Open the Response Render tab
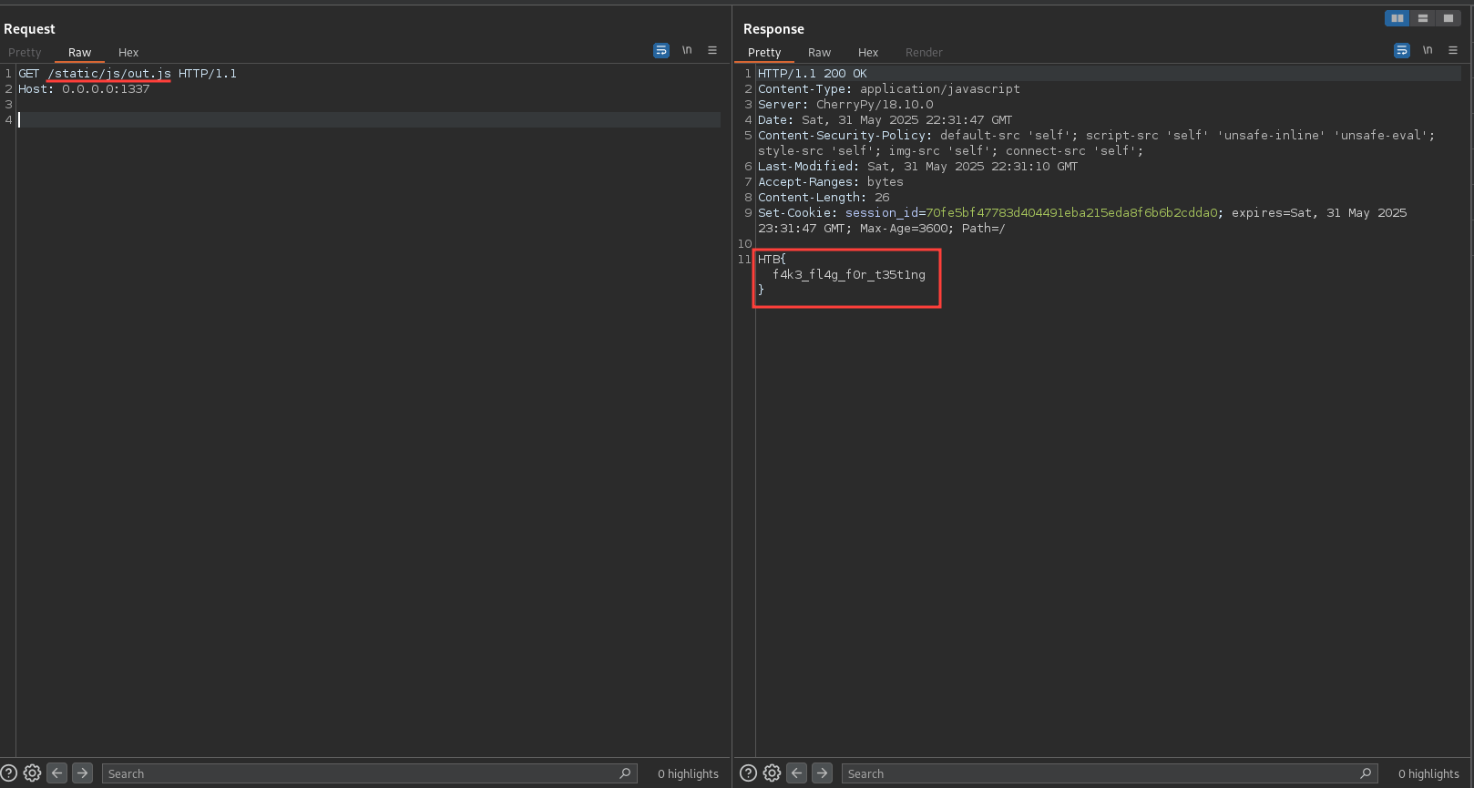The image size is (1474, 788). pyautogui.click(x=924, y=53)
